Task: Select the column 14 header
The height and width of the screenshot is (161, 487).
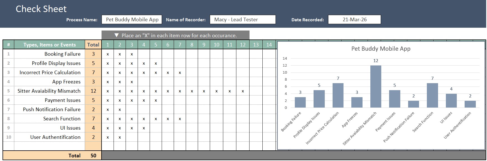Action: pos(269,45)
